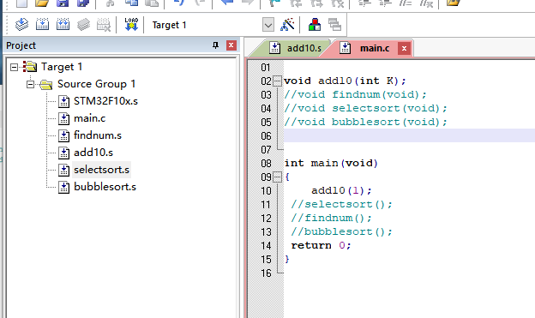Select bubblesort.s in the project tree
The image size is (535, 318).
point(105,187)
